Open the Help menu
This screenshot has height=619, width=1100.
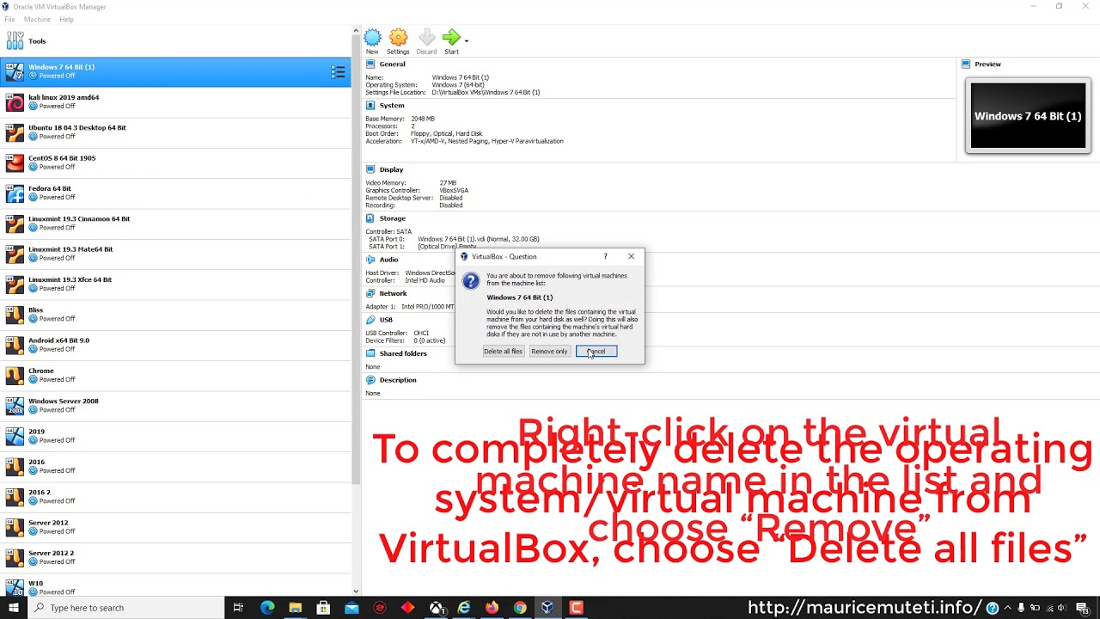pos(66,19)
